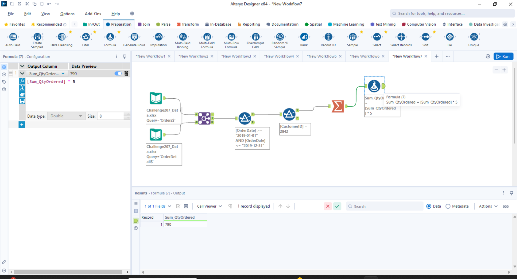Open the workflow history icon

click(x=488, y=56)
